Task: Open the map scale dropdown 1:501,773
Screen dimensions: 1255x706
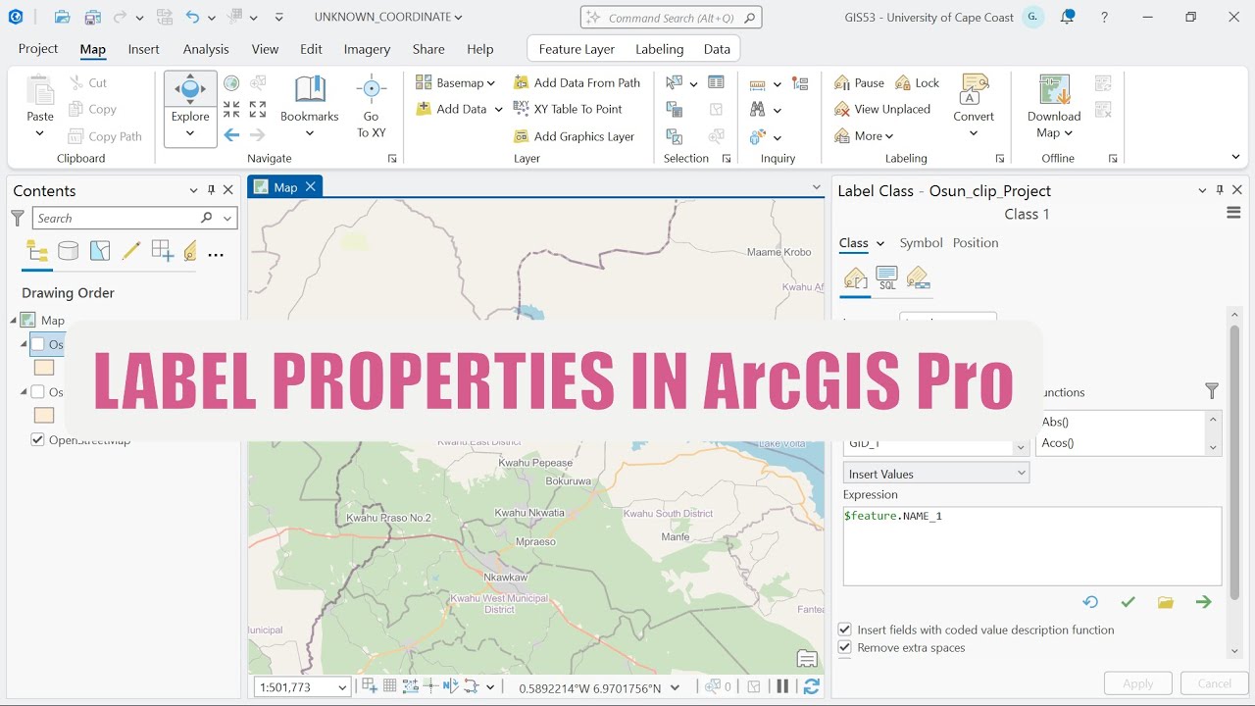Action: click(342, 687)
